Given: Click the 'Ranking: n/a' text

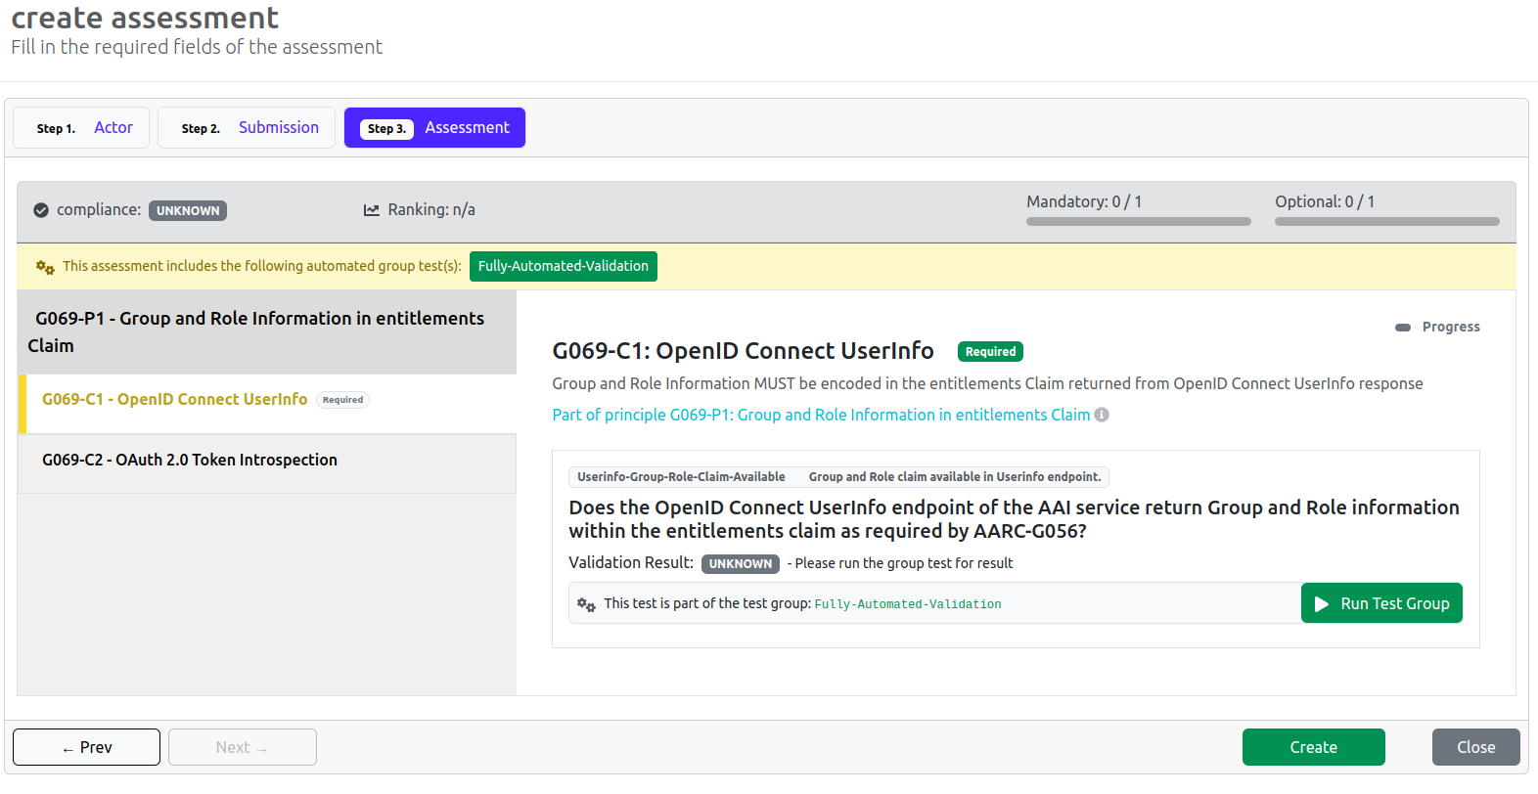Looking at the screenshot, I should point(431,209).
